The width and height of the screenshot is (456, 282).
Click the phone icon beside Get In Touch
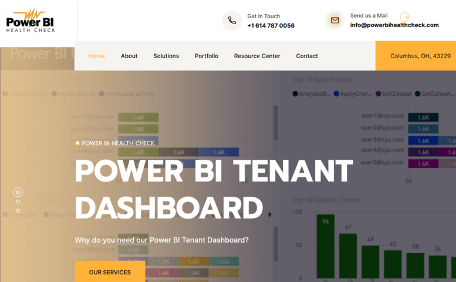pos(232,21)
